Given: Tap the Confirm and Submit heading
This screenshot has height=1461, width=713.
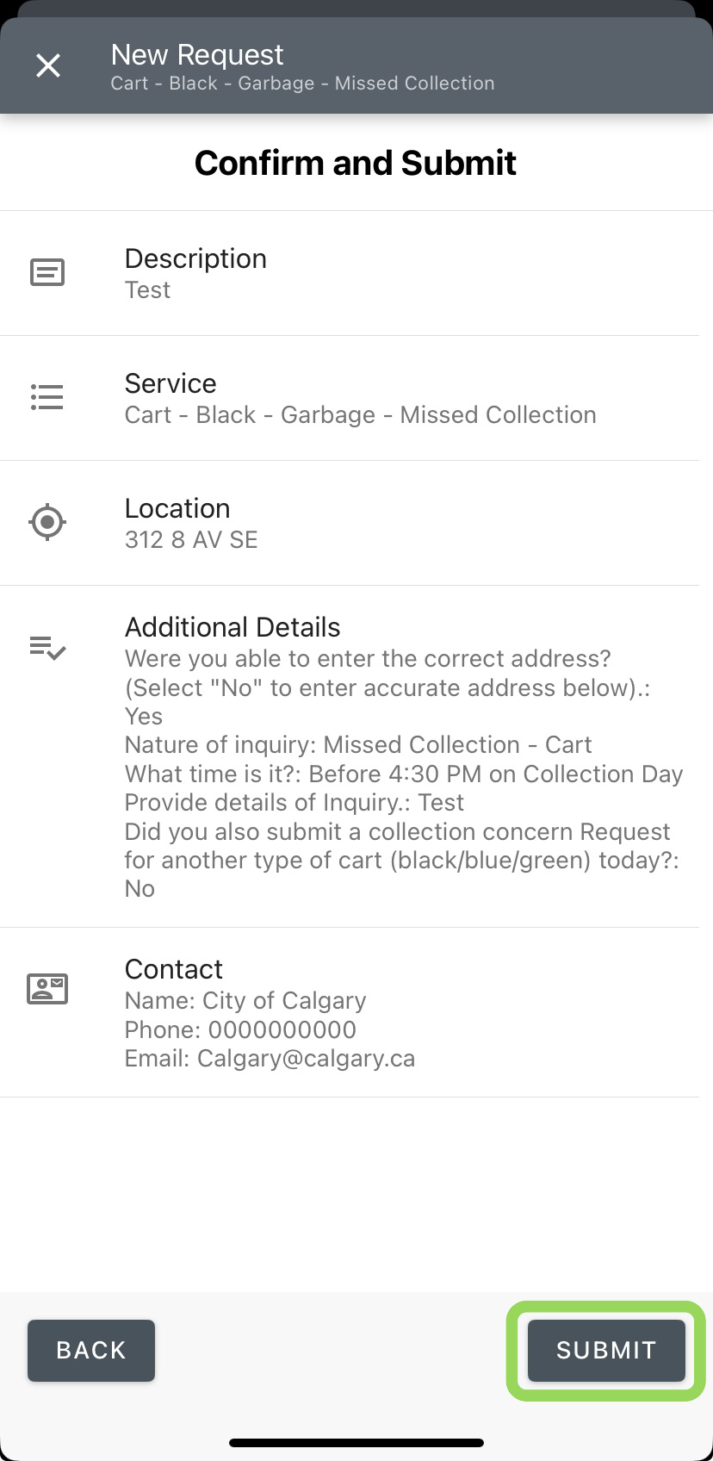Looking at the screenshot, I should pos(356,163).
